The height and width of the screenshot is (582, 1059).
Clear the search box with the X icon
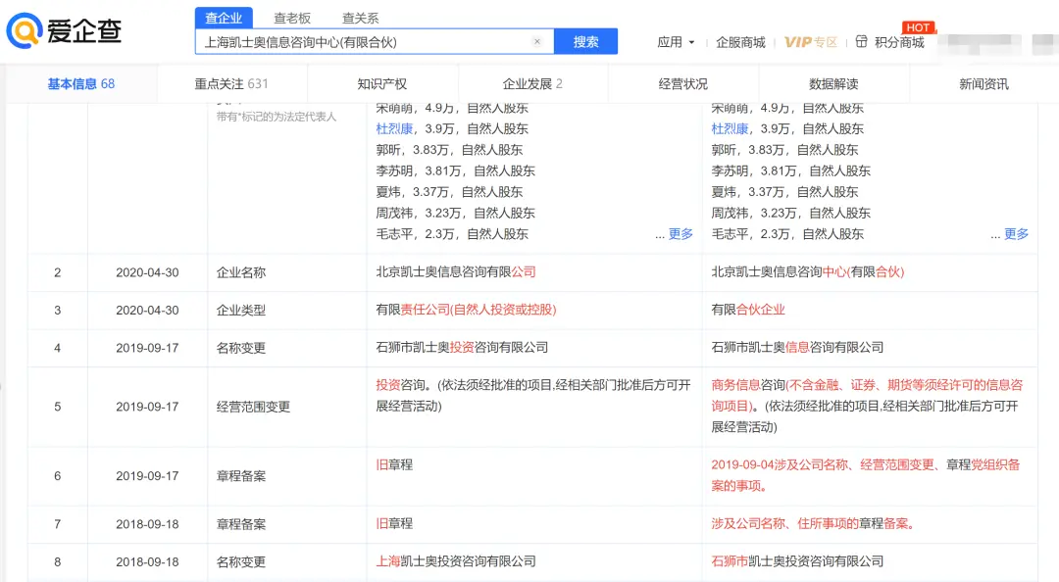537,42
